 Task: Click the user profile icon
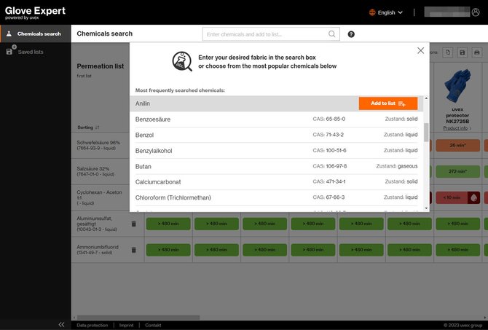pyautogui.click(x=476, y=12)
